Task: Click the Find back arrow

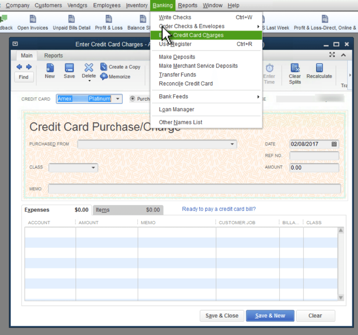Action: pyautogui.click(x=18, y=67)
